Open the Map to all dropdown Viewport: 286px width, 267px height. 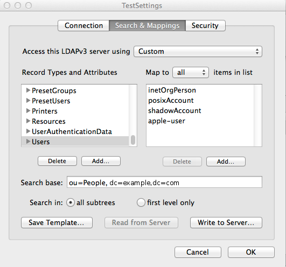191,72
